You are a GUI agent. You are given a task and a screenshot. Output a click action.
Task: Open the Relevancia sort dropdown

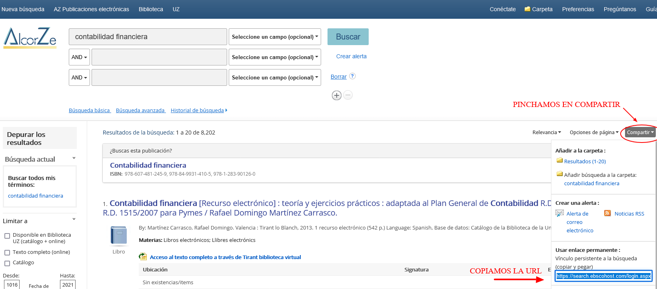click(x=547, y=132)
